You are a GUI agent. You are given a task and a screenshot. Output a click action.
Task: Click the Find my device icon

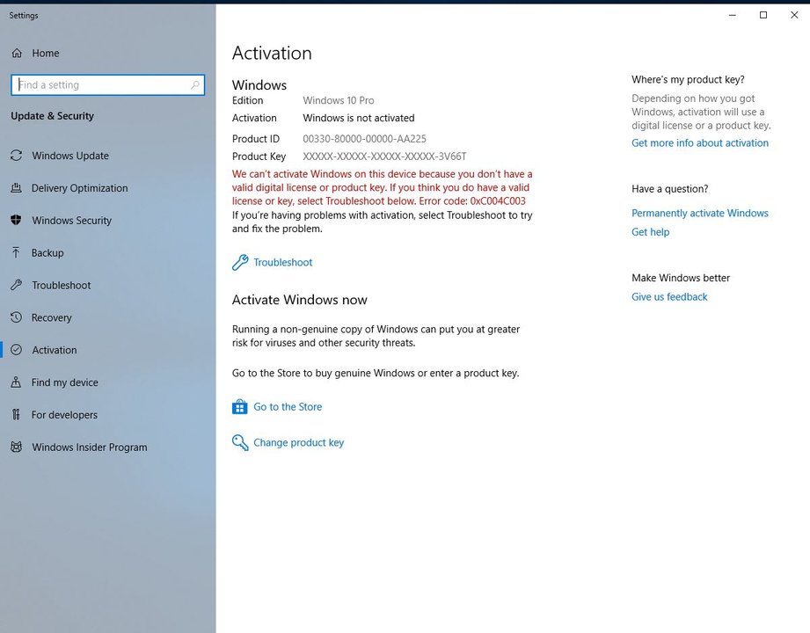click(x=17, y=382)
